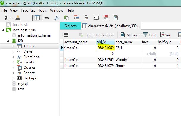Screen dimensions: 181x116
Task: Select the information_schema database
Action: (34, 35)
